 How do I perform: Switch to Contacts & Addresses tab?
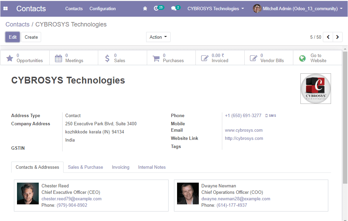37,167
